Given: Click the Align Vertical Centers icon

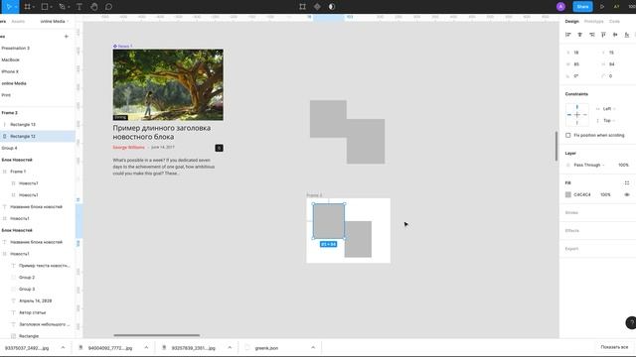Looking at the screenshot, I should (x=615, y=35).
